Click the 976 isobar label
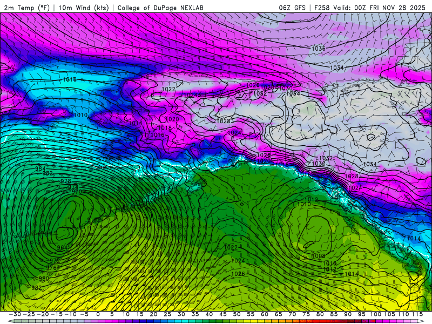Screen dimensions: 432x324 [51, 267]
